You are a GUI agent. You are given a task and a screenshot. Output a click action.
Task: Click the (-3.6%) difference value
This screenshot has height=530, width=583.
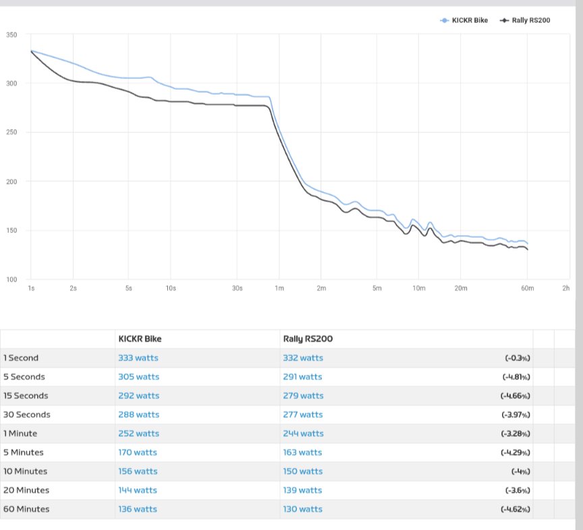518,491
